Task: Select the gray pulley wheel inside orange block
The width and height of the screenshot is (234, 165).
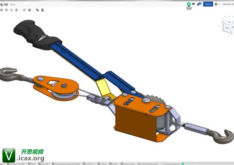Action: click(x=64, y=95)
